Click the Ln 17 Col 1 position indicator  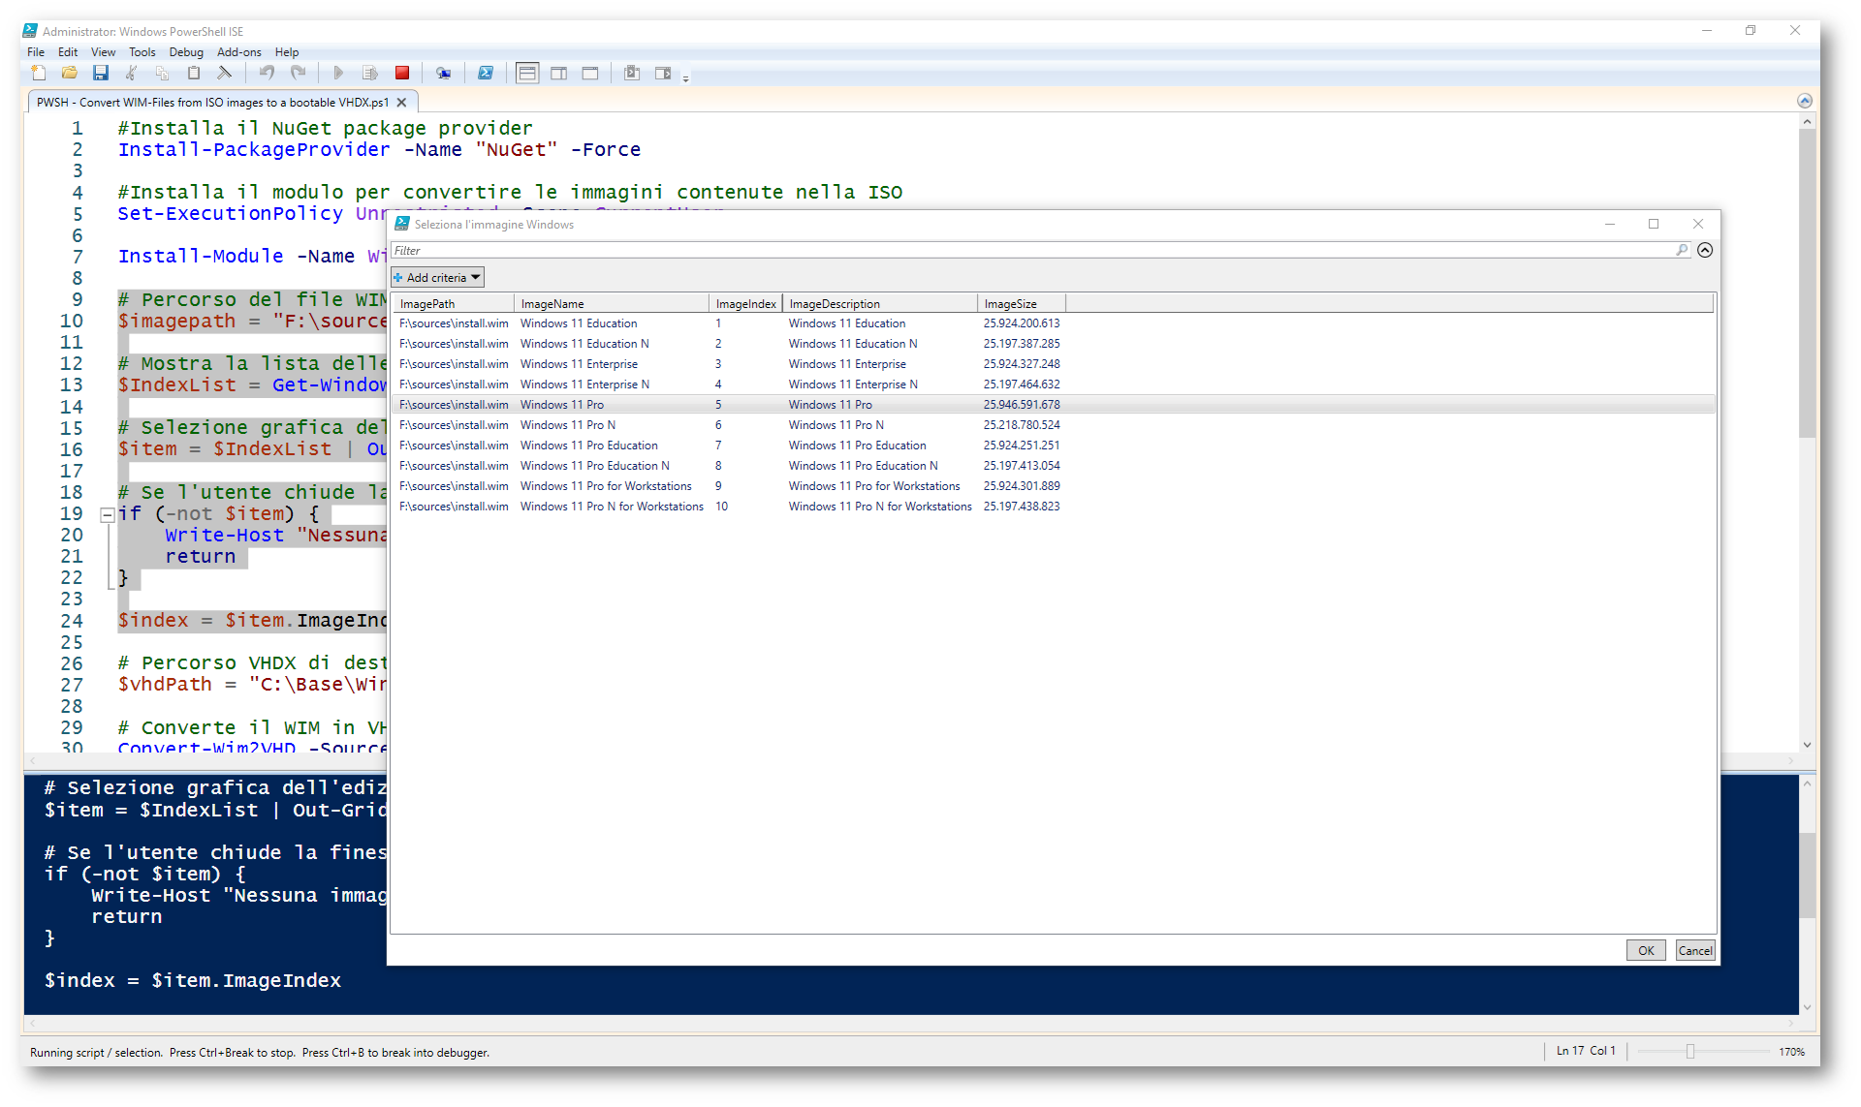click(1586, 1051)
